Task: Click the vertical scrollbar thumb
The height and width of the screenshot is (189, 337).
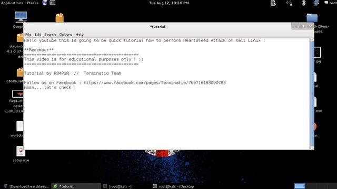Action: pyautogui.click(x=312, y=94)
